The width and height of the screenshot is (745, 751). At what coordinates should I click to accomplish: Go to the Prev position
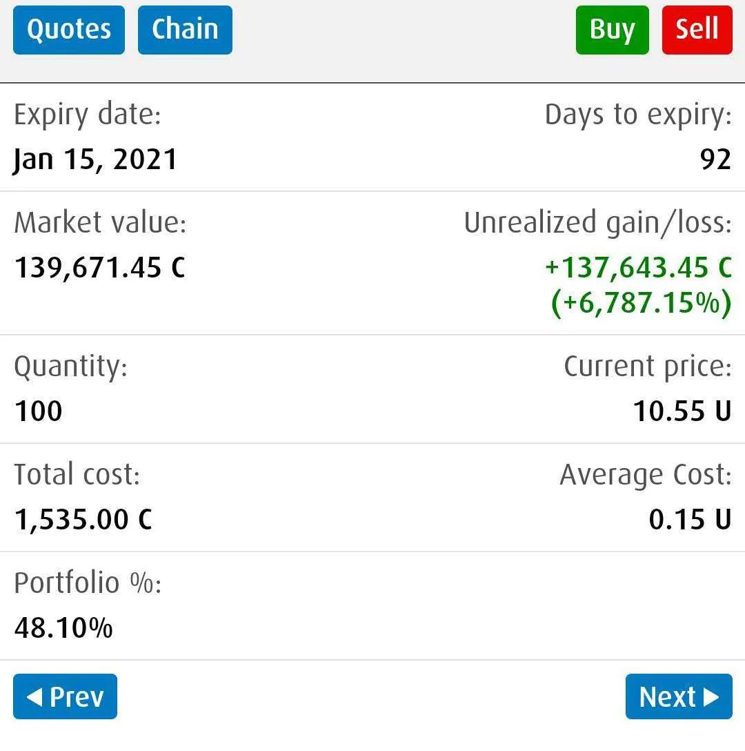[x=66, y=696]
